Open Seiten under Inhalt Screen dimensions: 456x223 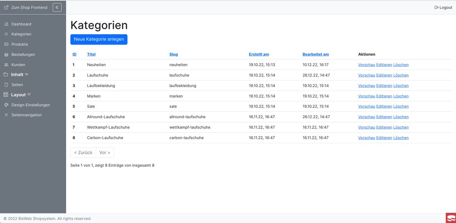tap(17, 85)
